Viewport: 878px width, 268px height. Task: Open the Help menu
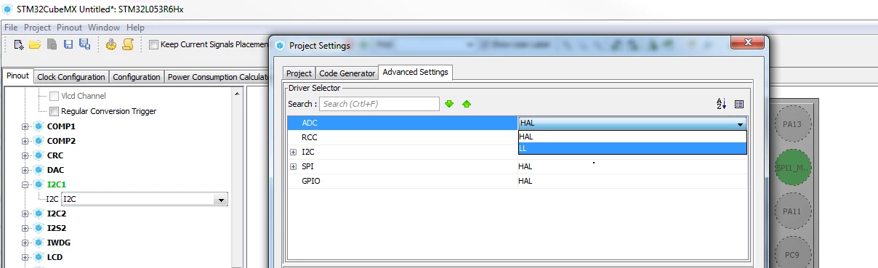click(135, 28)
